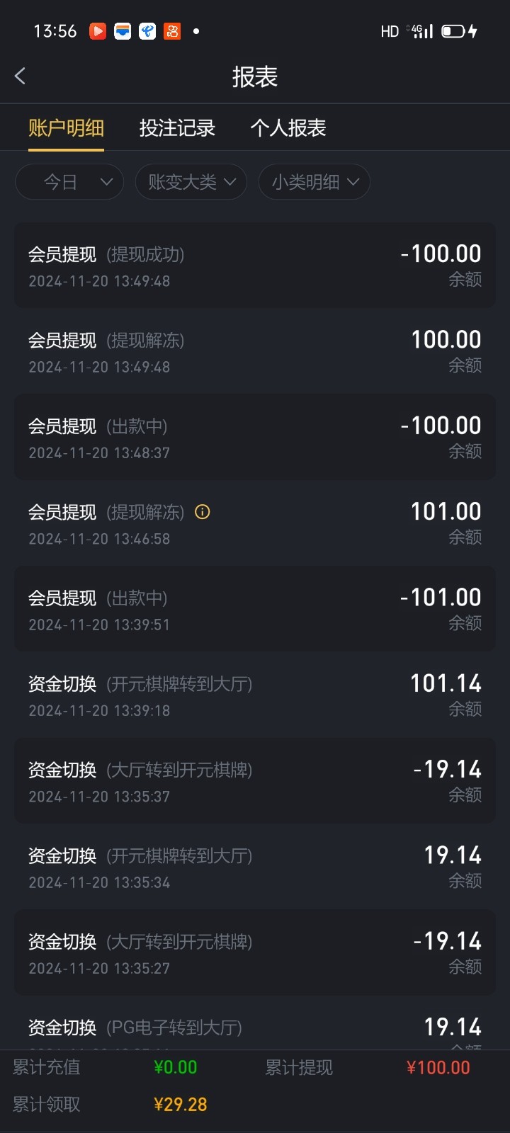Open the 13:48:37 出款中 withdrawal entry
Viewport: 510px width, 1133px height.
pos(255,438)
